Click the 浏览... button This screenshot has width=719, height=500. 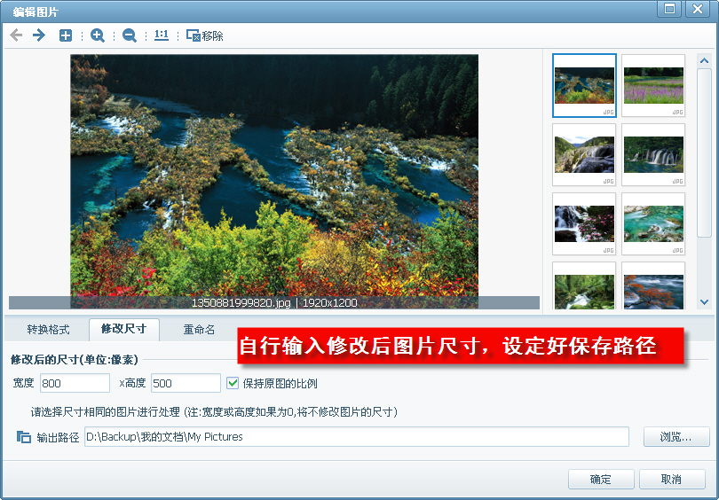point(676,437)
